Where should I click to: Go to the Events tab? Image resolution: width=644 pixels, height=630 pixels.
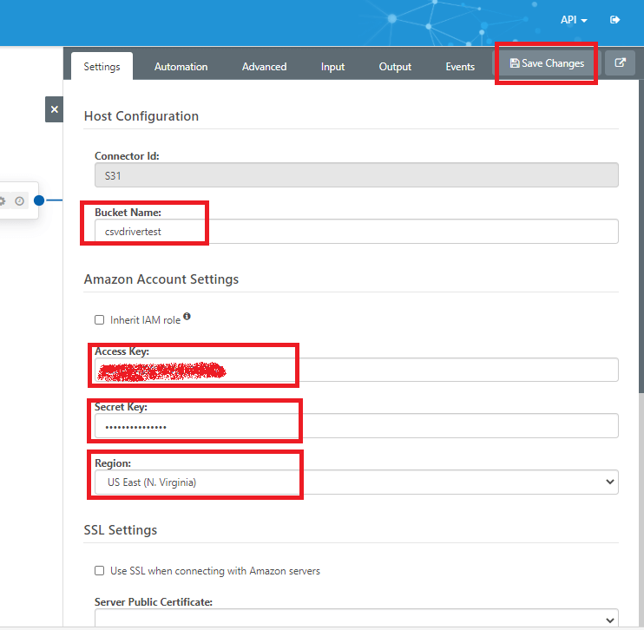[460, 67]
